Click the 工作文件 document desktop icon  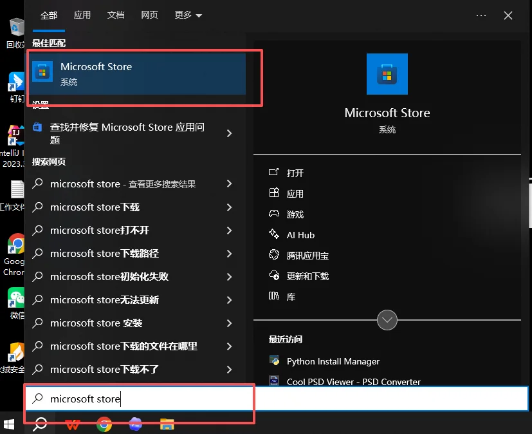pos(17,189)
